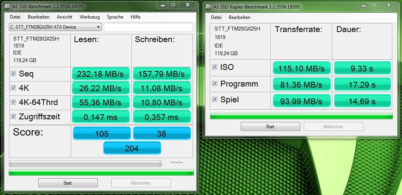Image resolution: width=402 pixels, height=195 pixels.
Task: Open Datei menu in Kopier-Benchmark window
Action: 216,17
